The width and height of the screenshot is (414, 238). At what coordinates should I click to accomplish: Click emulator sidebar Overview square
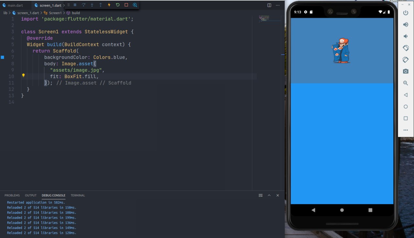point(406,118)
